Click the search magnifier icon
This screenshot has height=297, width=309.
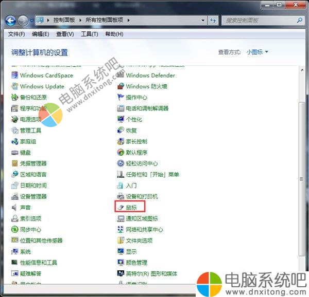(300, 20)
